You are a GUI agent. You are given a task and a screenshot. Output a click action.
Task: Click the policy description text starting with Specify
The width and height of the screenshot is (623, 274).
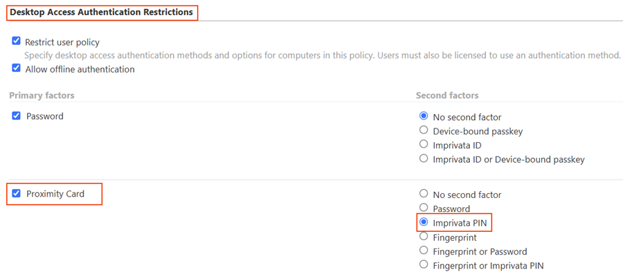point(322,55)
